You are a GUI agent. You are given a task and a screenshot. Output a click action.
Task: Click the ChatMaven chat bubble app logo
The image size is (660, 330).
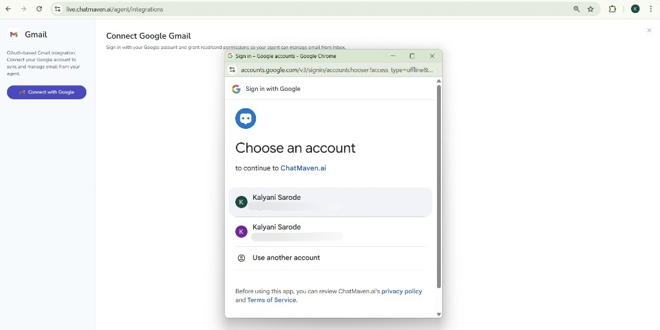(246, 119)
